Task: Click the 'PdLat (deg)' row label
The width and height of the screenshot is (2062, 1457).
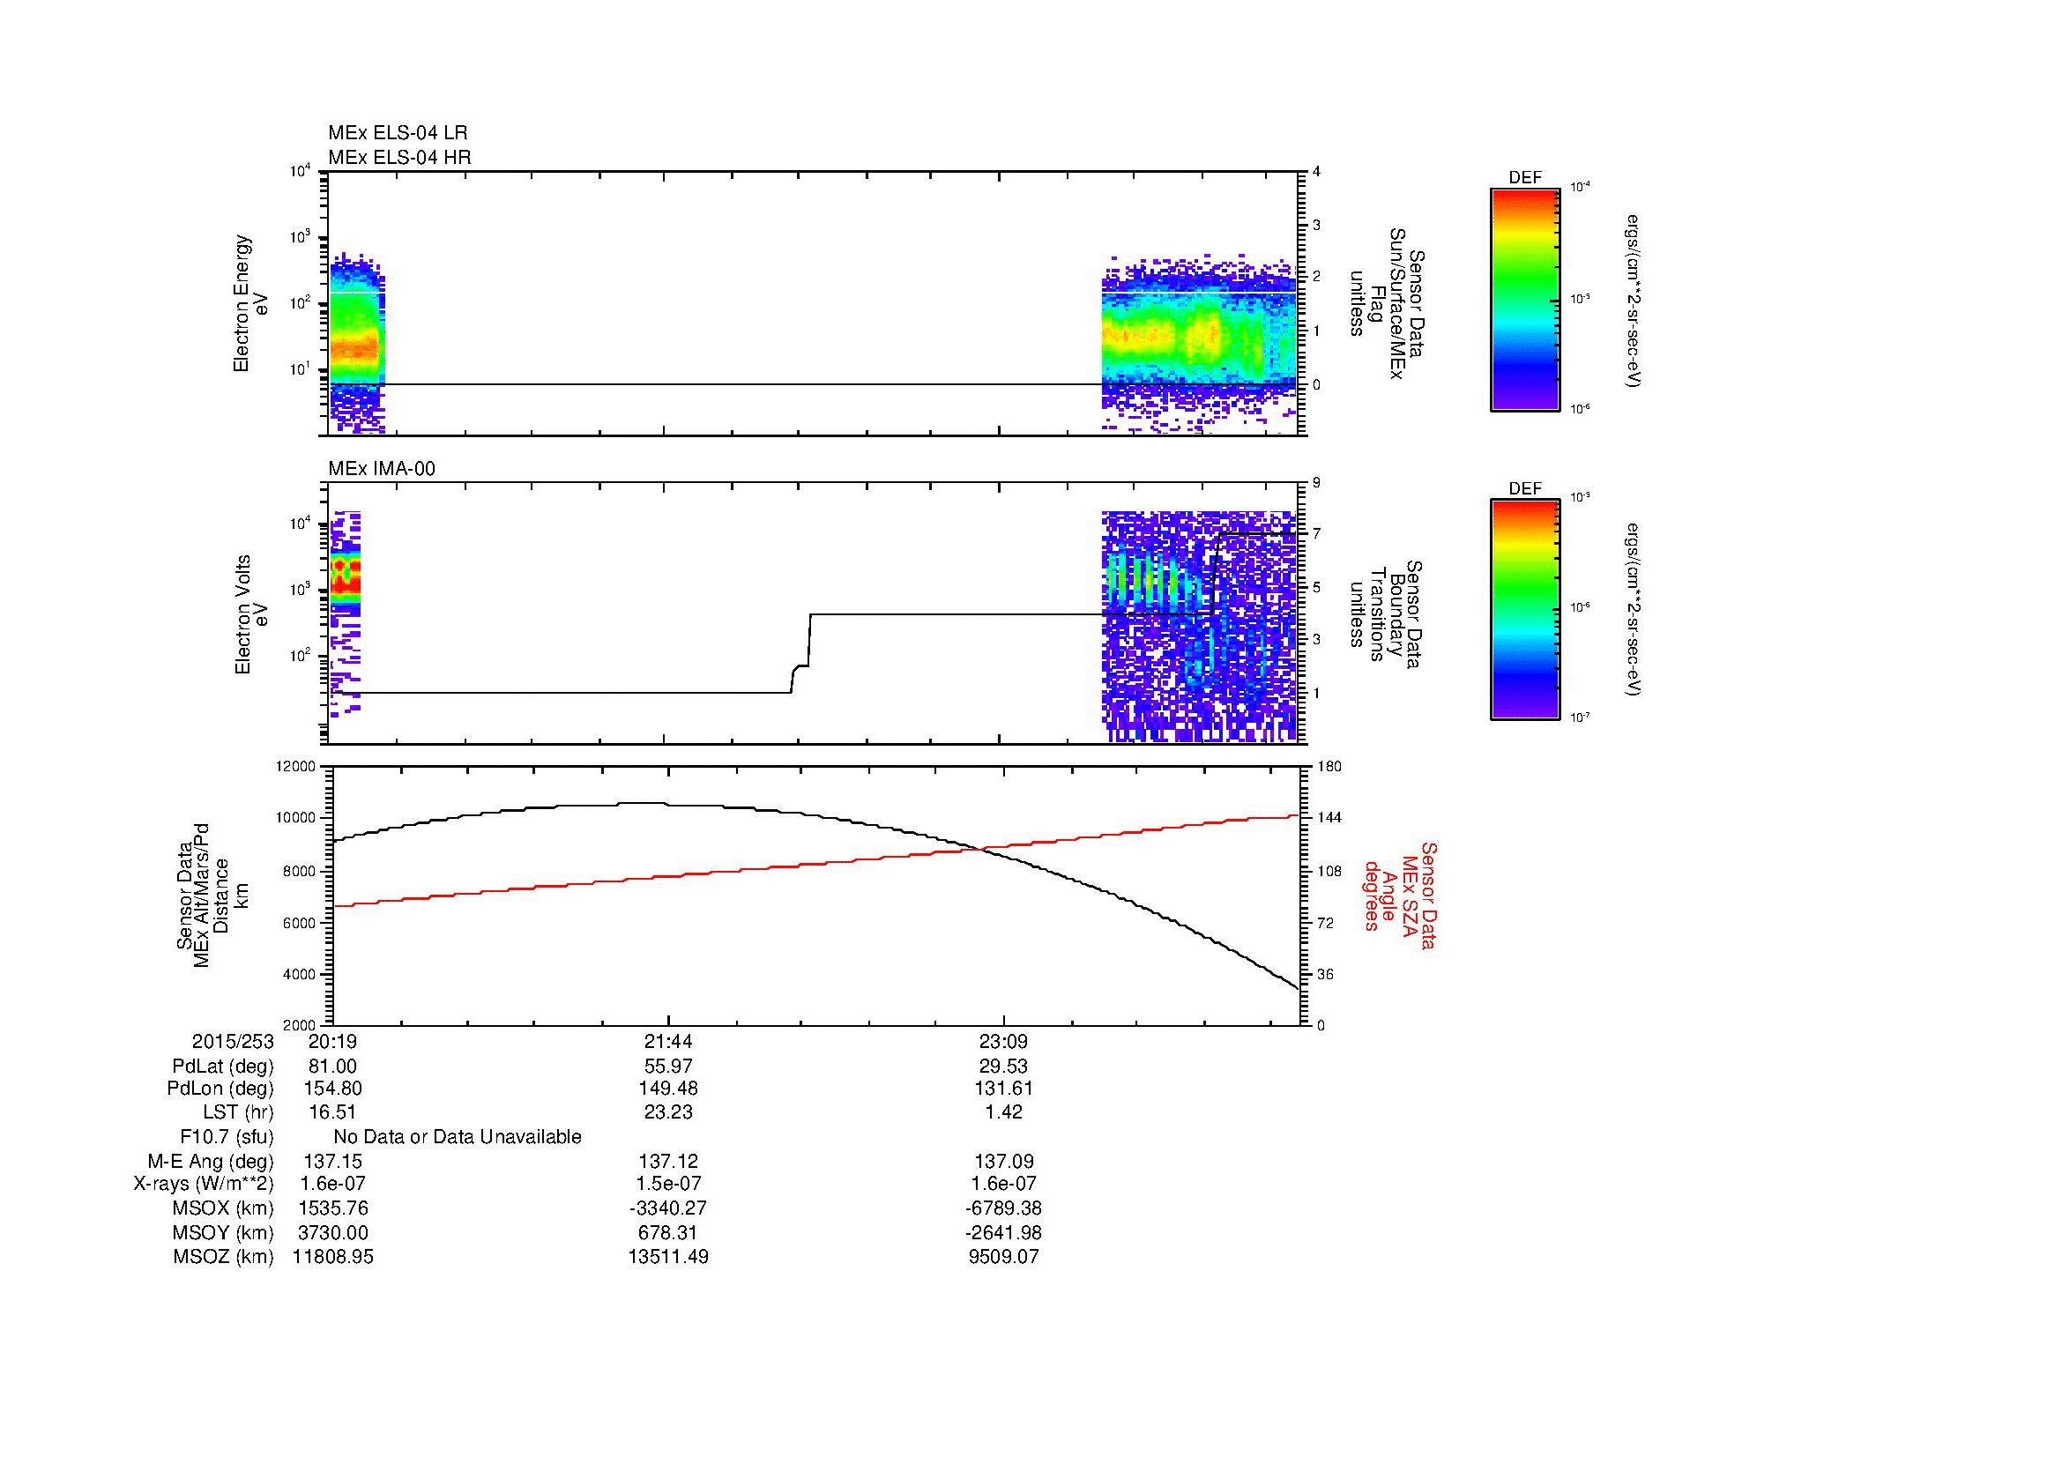Action: coord(223,1067)
